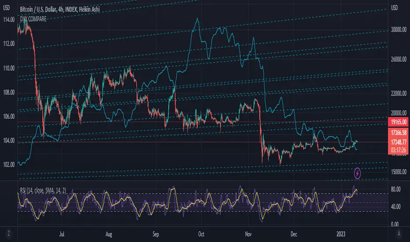Click the 2023 label on the time axis
This screenshot has height=242, width=410.
[x=340, y=234]
